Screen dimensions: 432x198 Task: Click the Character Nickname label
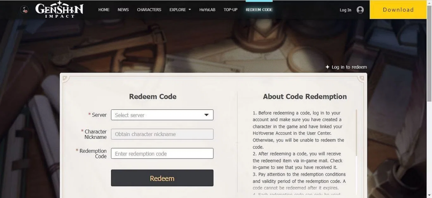click(x=95, y=134)
